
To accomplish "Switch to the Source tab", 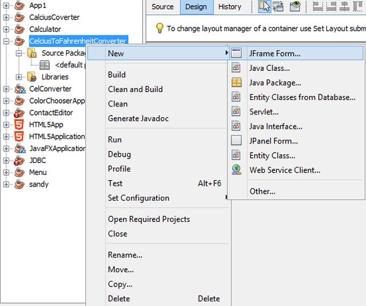I will tap(162, 7).
